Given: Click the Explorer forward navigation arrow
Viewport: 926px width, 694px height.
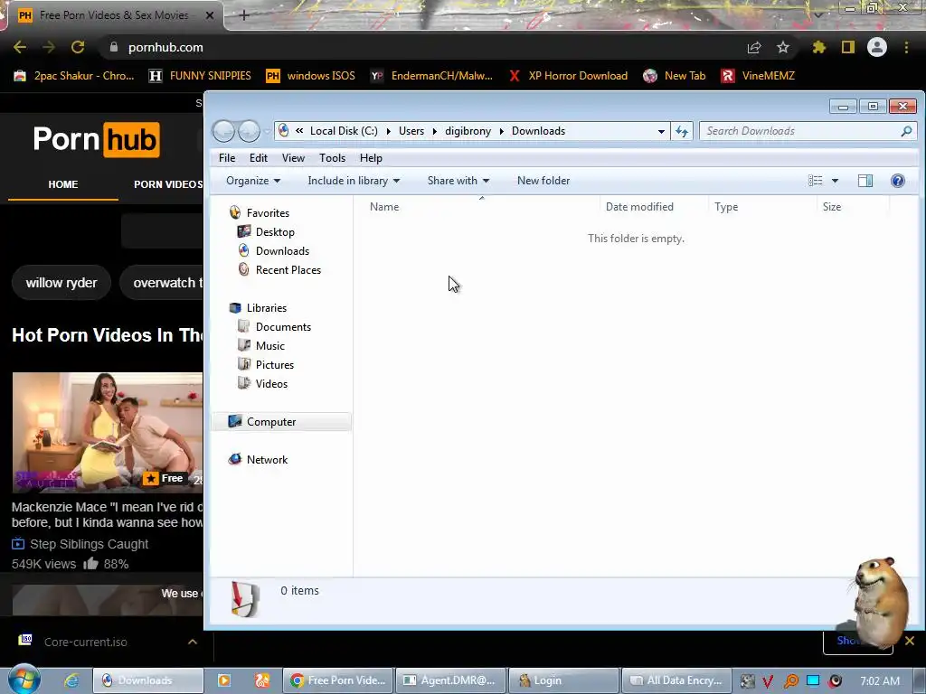Looking at the screenshot, I should tap(250, 131).
